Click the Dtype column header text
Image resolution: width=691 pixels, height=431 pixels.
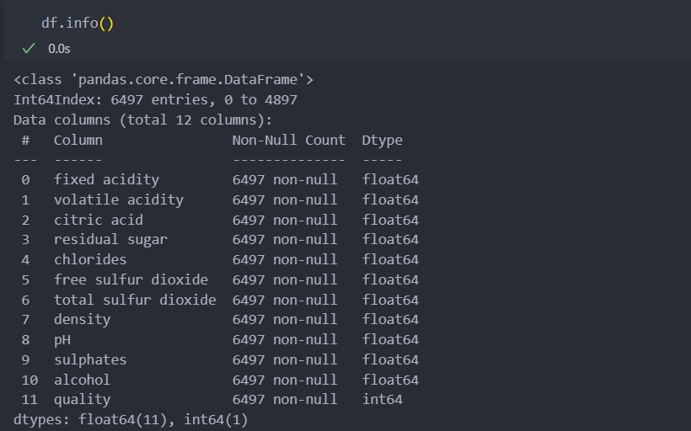point(382,141)
